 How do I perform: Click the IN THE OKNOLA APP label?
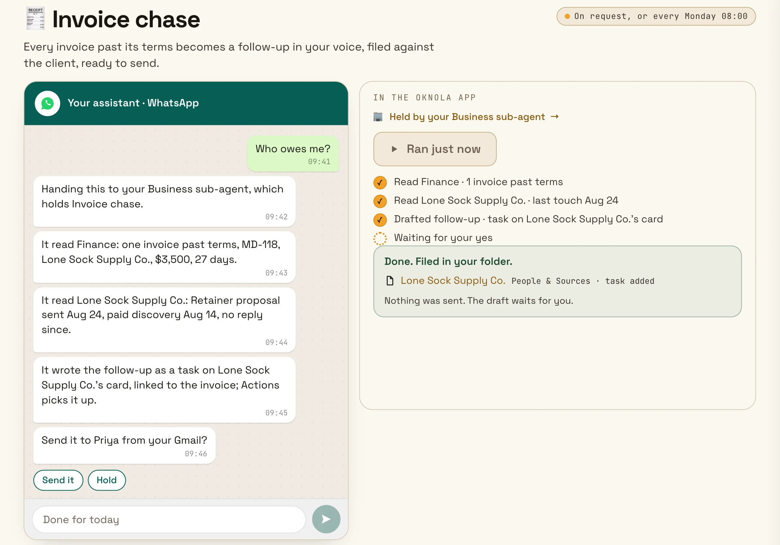point(424,98)
